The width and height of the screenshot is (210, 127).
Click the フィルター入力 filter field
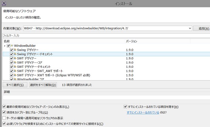(106, 36)
